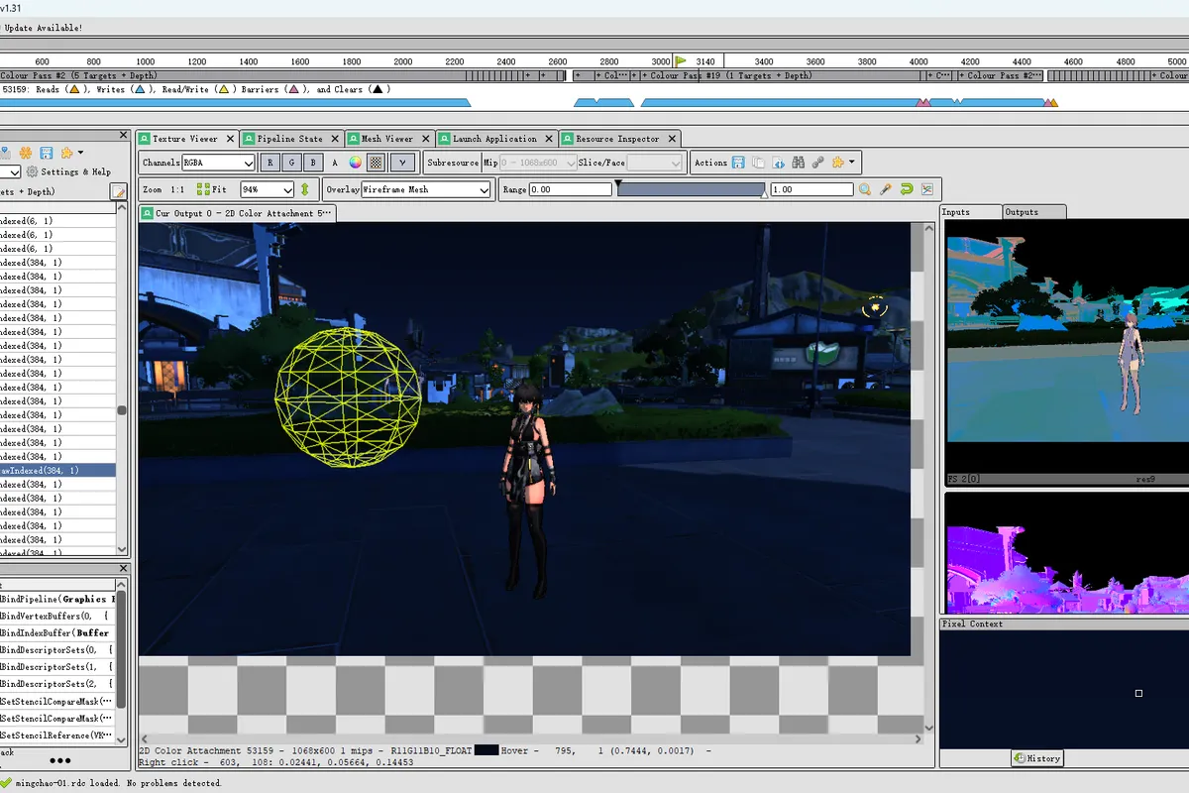Viewport: 1189px width, 793px height.
Task: Open the Overlay Wireframe Mesh dropdown
Action: 426,189
